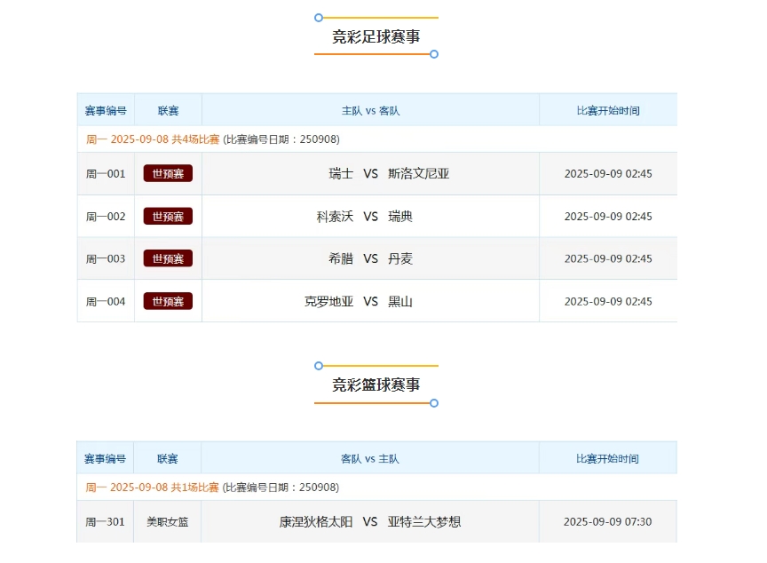Click the 世预赛 badge in row 周一004
This screenshot has height=563, width=767.
coord(168,302)
